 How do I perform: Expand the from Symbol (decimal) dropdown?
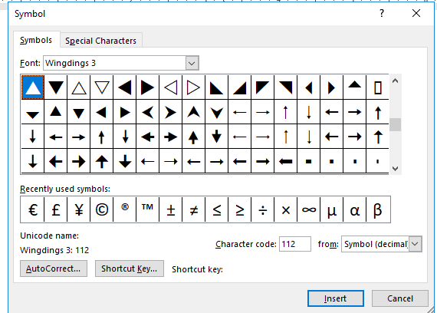pyautogui.click(x=415, y=244)
